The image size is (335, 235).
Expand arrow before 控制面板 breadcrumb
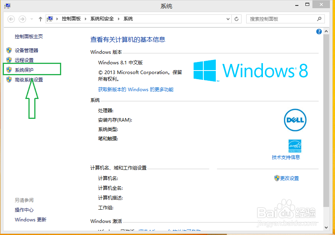click(x=57, y=19)
